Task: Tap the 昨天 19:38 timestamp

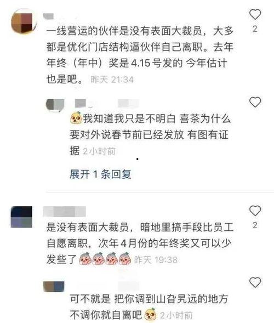Action: [x=156, y=260]
